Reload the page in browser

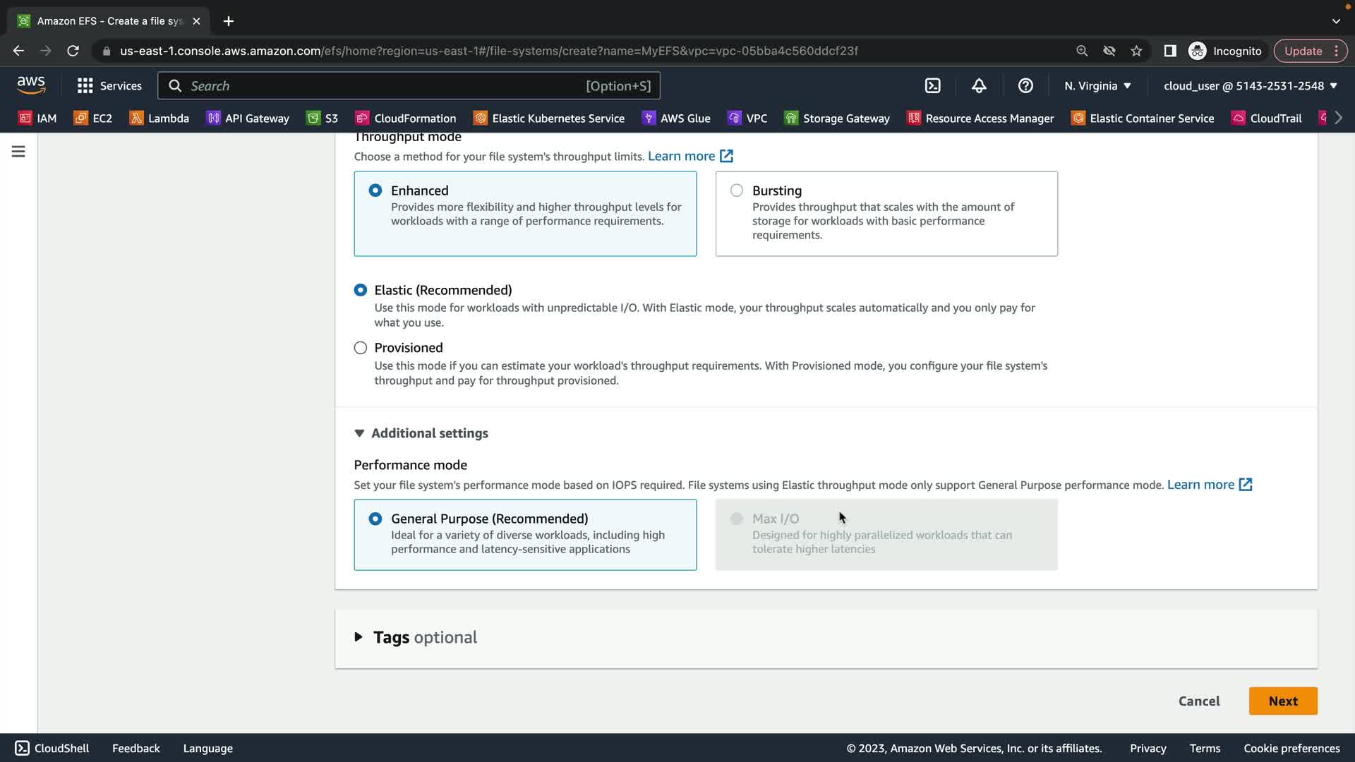[73, 51]
